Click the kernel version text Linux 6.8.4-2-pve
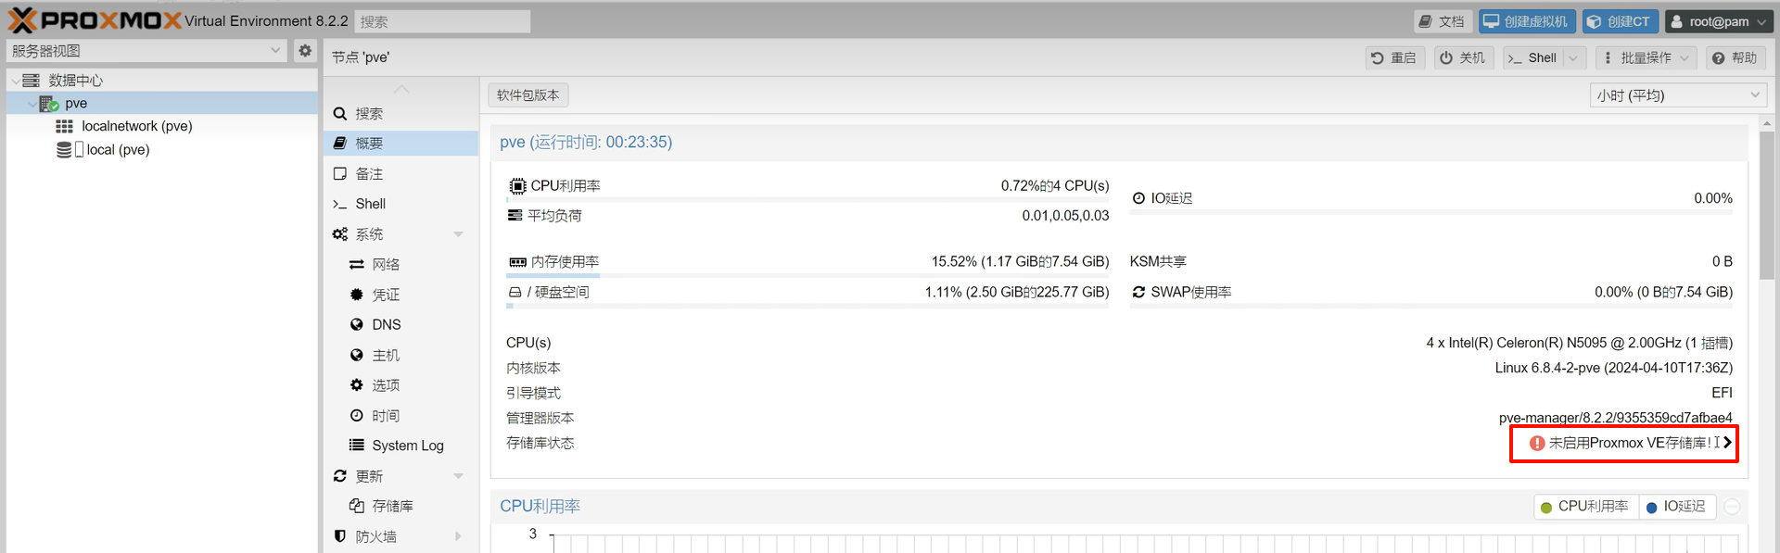Screen dimensions: 1780x553 click(1614, 368)
